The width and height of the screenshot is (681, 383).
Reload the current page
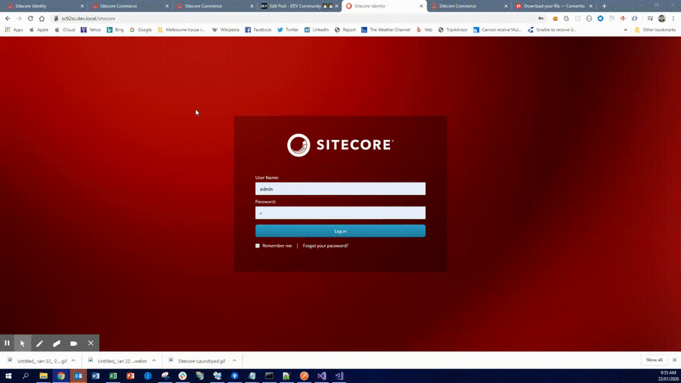point(30,19)
